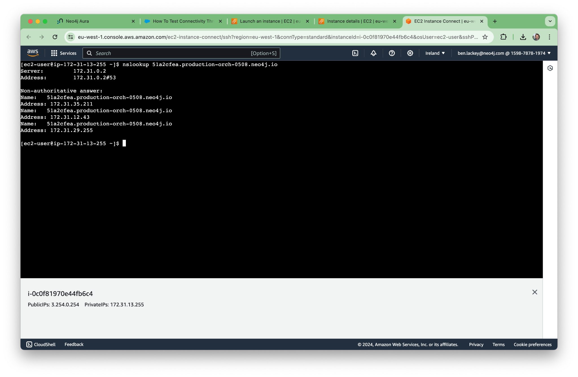Expand the ben.lackey account dropdown
Viewport: 578px width, 377px height.
[x=504, y=53]
